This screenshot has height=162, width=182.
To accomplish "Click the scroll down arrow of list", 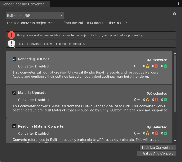I will (x=175, y=141).
